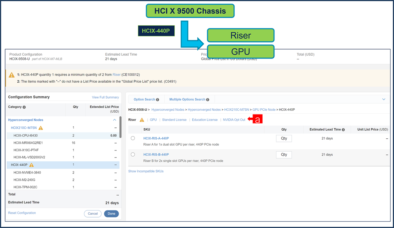Click Riser link in warning message
This screenshot has height=228, width=394.
pyautogui.click(x=116, y=75)
